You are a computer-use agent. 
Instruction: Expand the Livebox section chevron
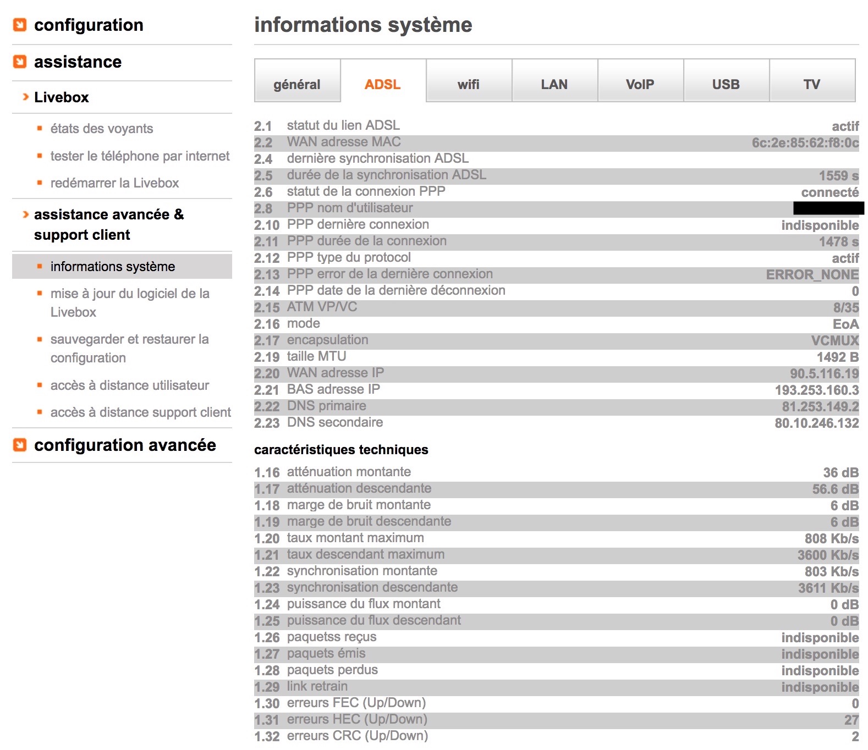click(25, 97)
